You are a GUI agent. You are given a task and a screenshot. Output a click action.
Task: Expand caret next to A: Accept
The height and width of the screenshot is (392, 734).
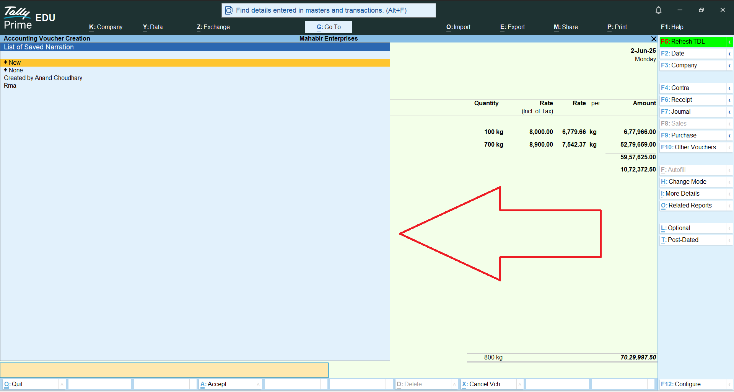258,384
